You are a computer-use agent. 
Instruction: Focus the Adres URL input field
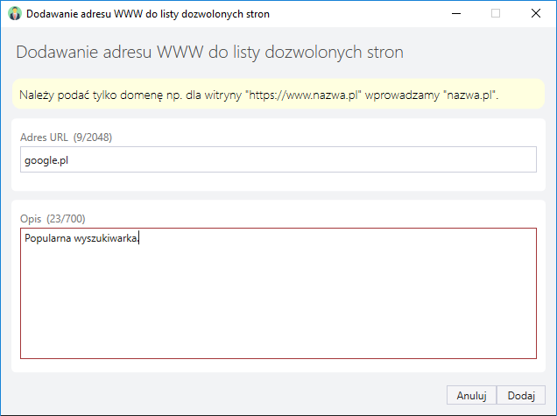tap(278, 159)
